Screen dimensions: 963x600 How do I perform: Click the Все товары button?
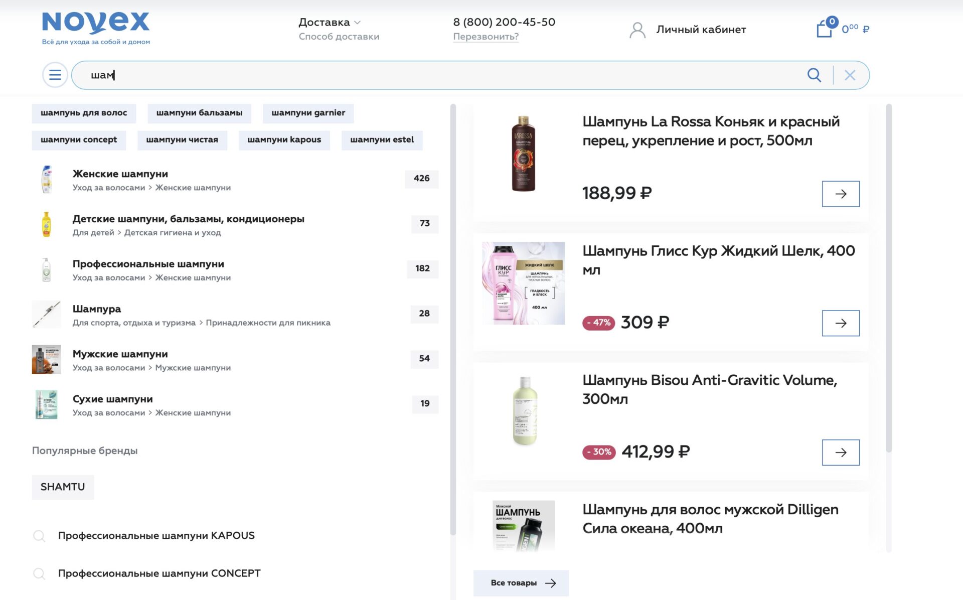pos(521,583)
